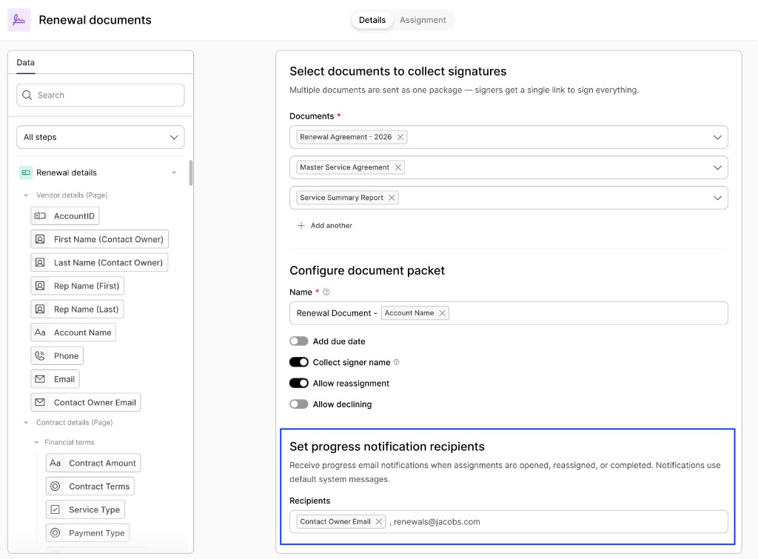Select the Contract Terms data field chip

pos(90,486)
